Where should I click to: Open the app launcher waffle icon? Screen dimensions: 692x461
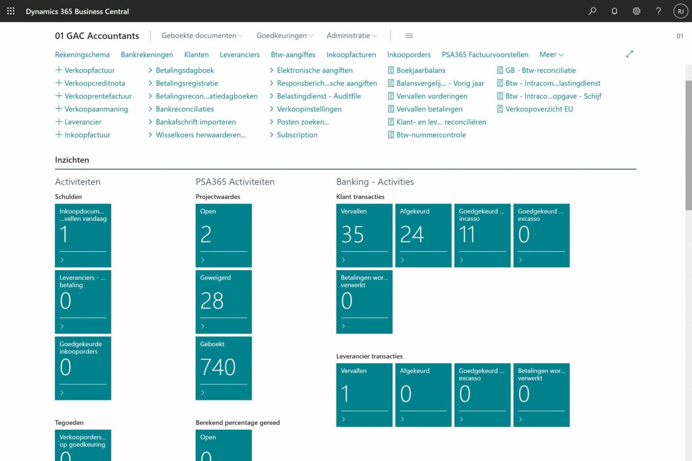11,11
